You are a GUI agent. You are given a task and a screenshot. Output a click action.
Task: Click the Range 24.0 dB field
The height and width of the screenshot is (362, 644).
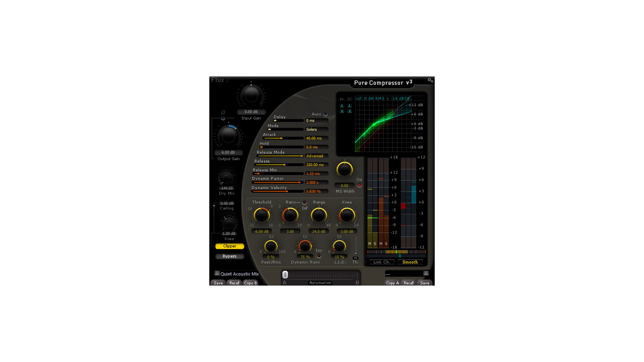tap(319, 232)
